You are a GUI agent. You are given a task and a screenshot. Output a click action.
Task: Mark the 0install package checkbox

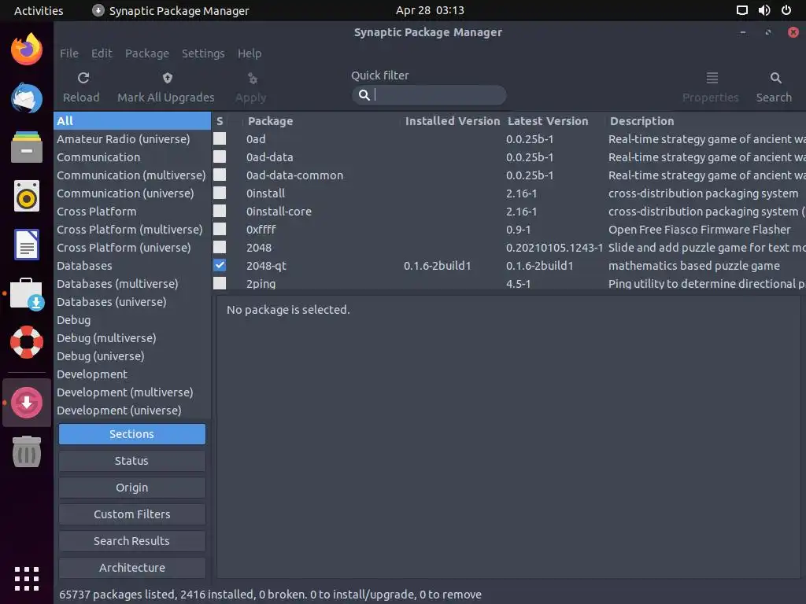click(220, 193)
